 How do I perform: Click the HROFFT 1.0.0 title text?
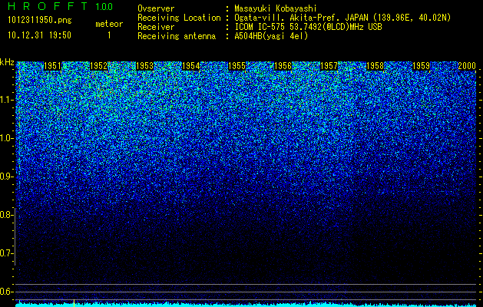(61, 6)
